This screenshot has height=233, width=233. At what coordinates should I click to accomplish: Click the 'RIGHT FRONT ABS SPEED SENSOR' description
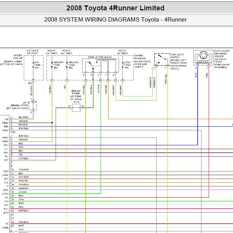pos(222,59)
